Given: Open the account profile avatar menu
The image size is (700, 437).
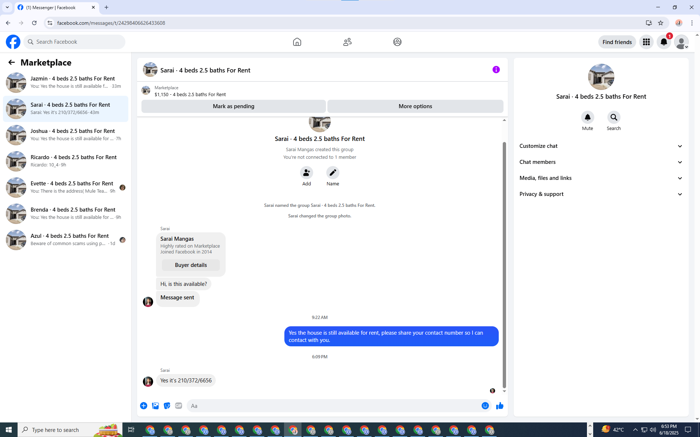Looking at the screenshot, I should point(681,42).
